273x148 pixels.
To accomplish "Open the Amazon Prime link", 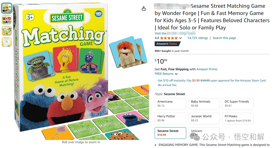I will pyautogui.click(x=207, y=69).
